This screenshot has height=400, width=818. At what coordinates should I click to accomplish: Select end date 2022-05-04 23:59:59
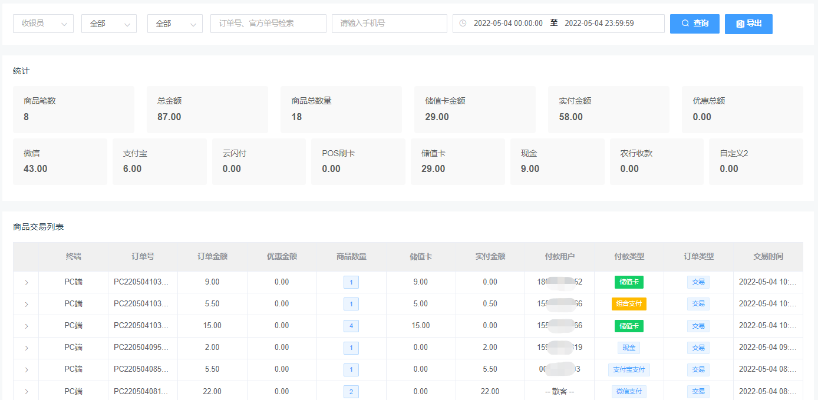(599, 24)
